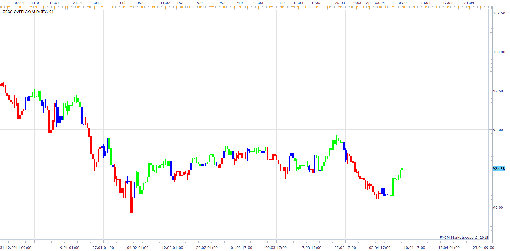Click the Apr month label on top timeline
510x251 pixels.
(369, 3)
